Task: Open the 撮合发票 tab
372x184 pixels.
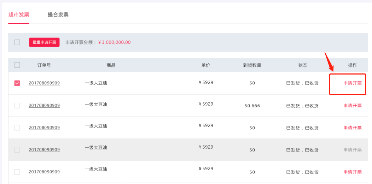Action: 58,15
